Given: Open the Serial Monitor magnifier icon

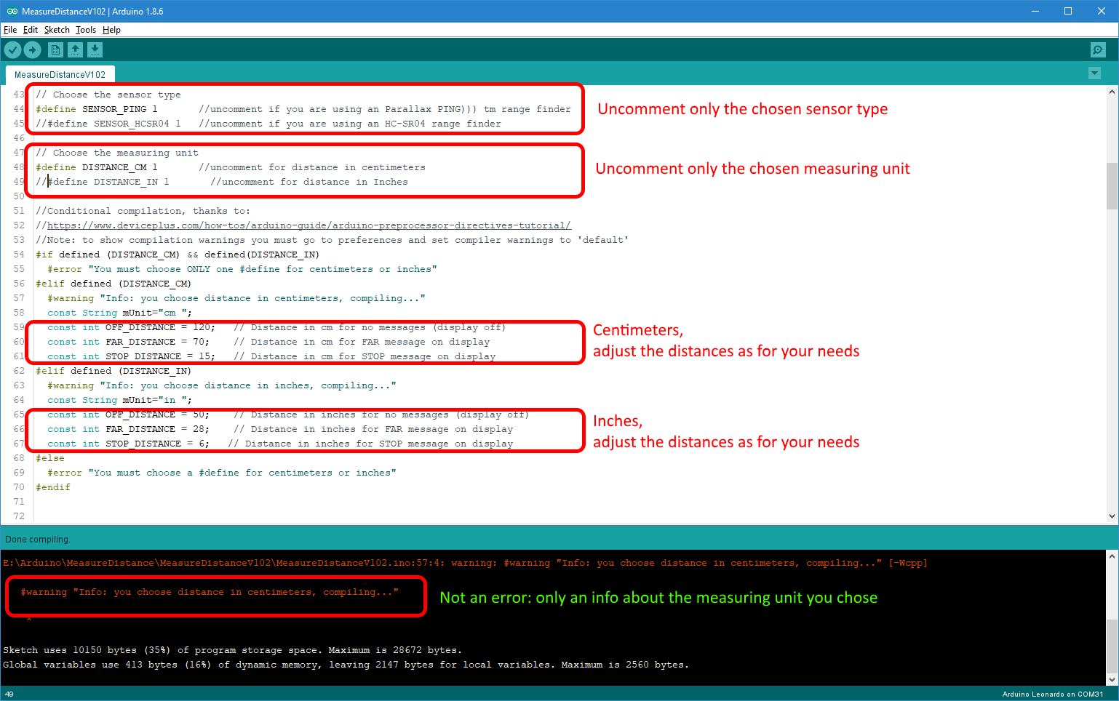Looking at the screenshot, I should click(x=1098, y=49).
